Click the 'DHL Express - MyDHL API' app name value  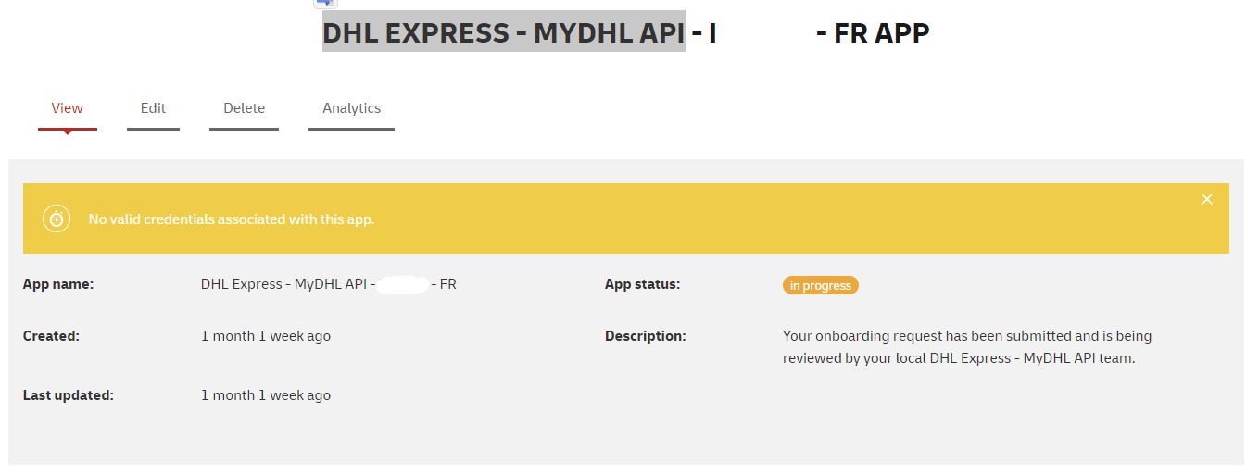click(287, 284)
